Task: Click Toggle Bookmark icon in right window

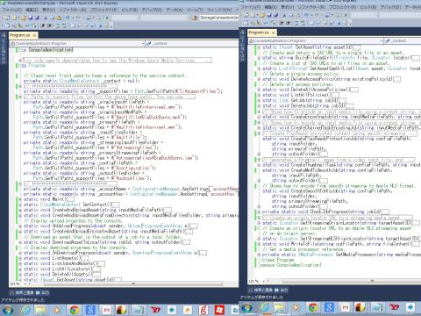Action: tap(311, 23)
